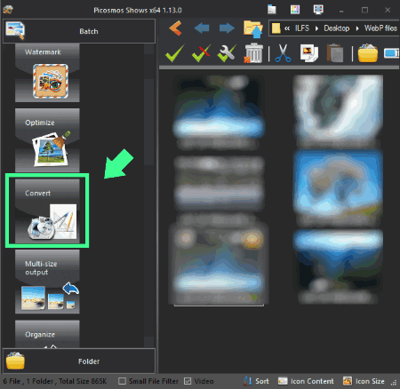Screen dimensions: 400x389
Task: Expand the hidden path breadcrumb chevrons
Action: click(x=287, y=28)
